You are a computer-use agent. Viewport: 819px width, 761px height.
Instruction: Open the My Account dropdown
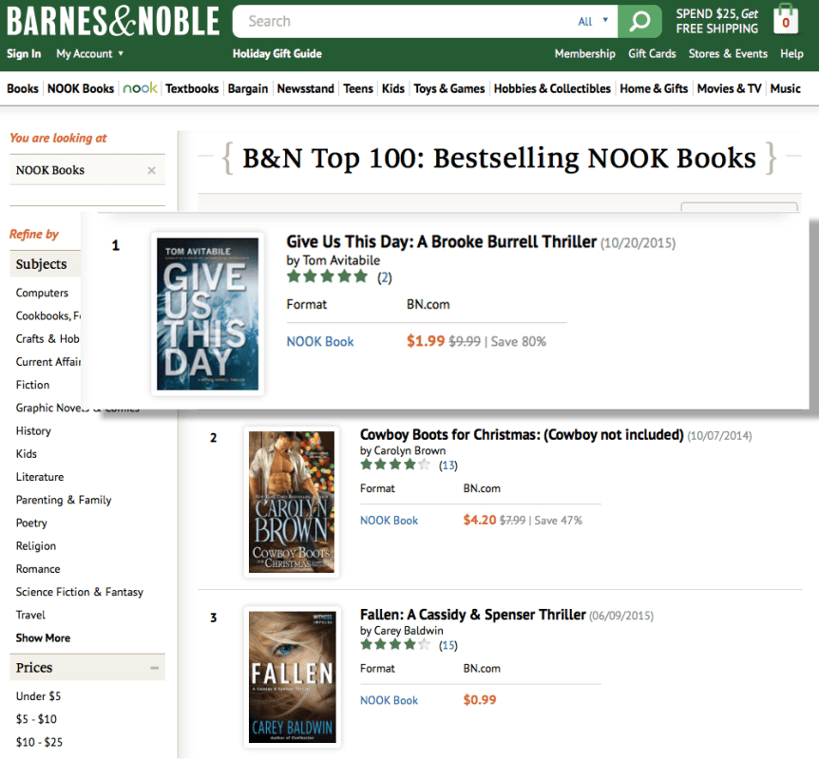tap(90, 54)
